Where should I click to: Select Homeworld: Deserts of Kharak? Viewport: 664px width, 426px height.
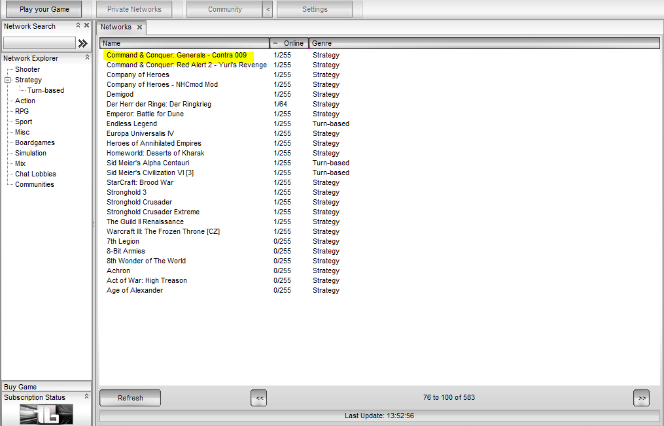pyautogui.click(x=156, y=153)
